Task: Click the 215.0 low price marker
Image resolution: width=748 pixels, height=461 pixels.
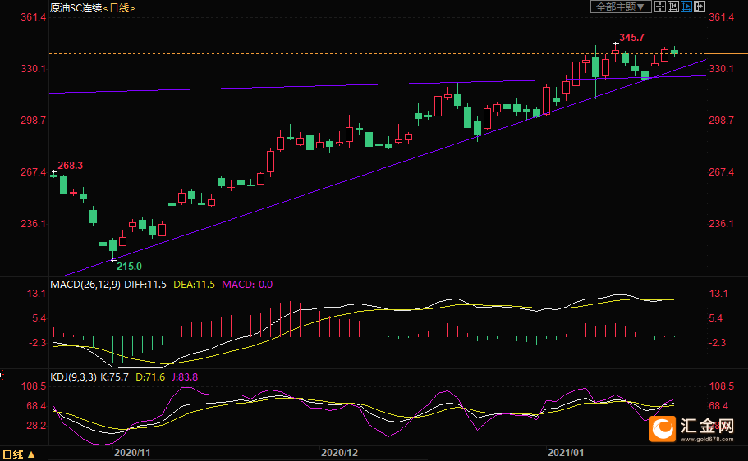Action: click(129, 266)
